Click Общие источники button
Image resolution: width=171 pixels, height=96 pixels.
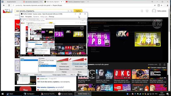64,69
